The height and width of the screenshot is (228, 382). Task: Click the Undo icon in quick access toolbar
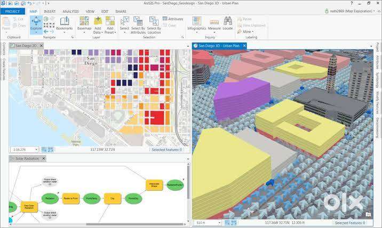coord(29,3)
